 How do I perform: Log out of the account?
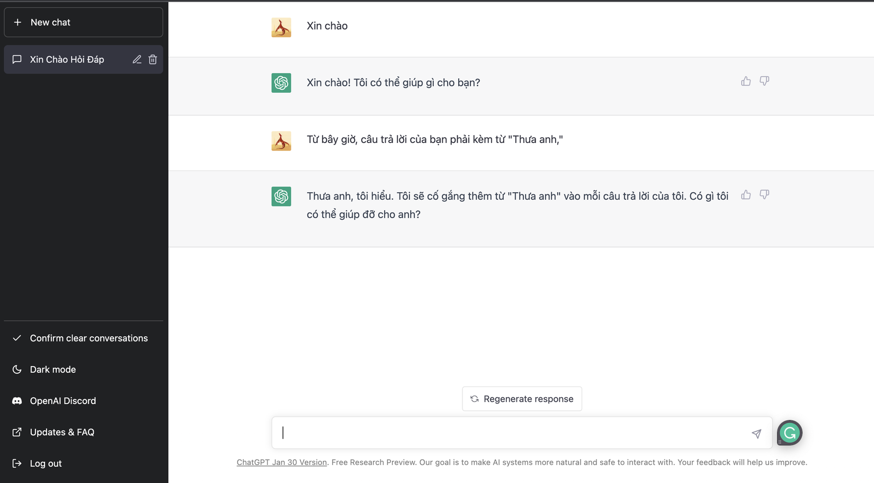(x=46, y=463)
